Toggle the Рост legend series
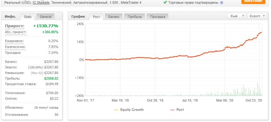Screen dimensions: 271x122 177,110
